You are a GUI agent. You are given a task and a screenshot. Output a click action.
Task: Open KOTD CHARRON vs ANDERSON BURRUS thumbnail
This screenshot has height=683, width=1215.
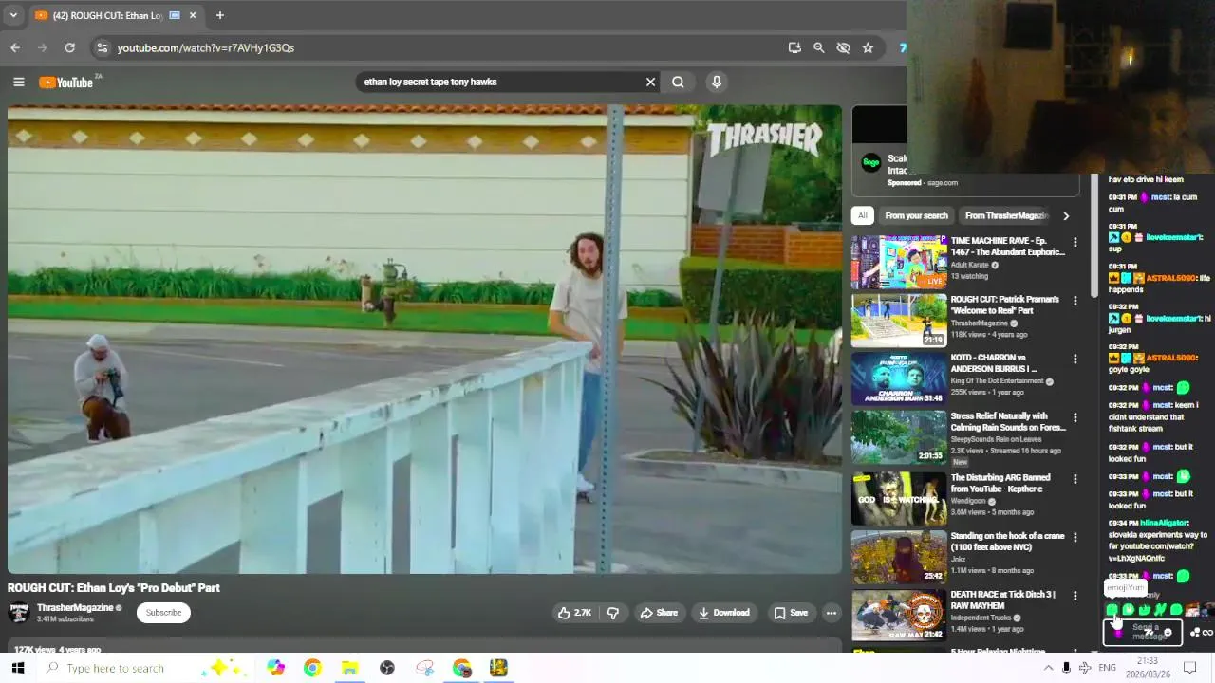(899, 378)
